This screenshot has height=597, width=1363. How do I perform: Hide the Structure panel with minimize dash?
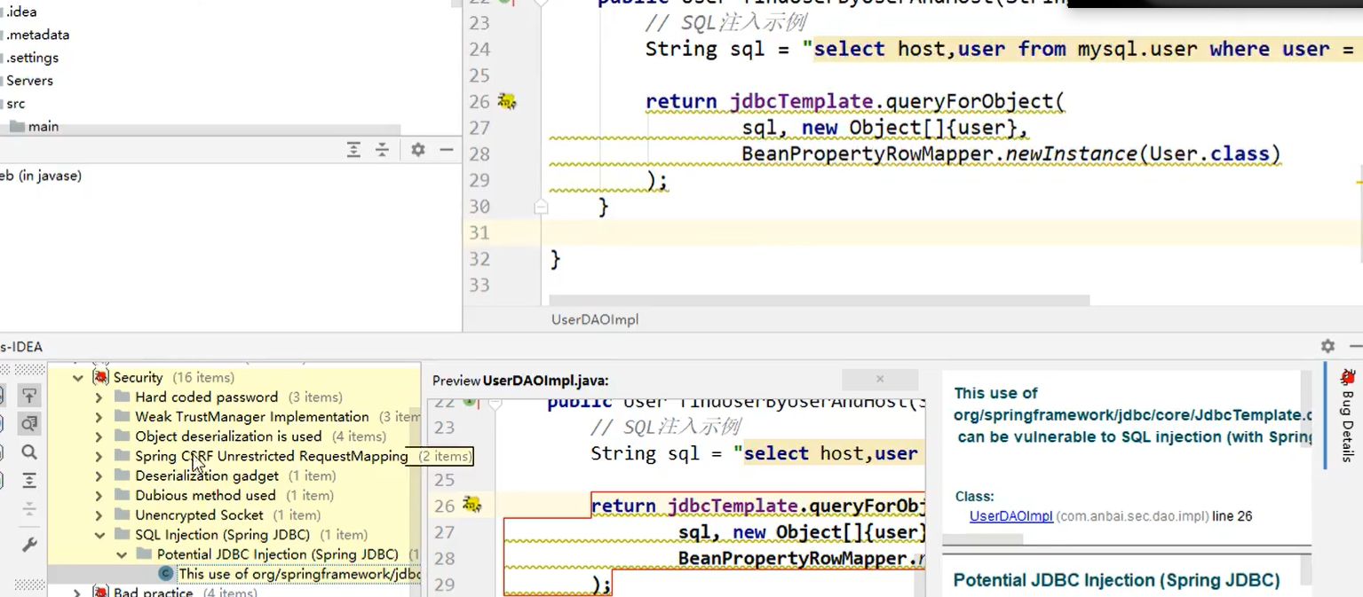pos(447,150)
